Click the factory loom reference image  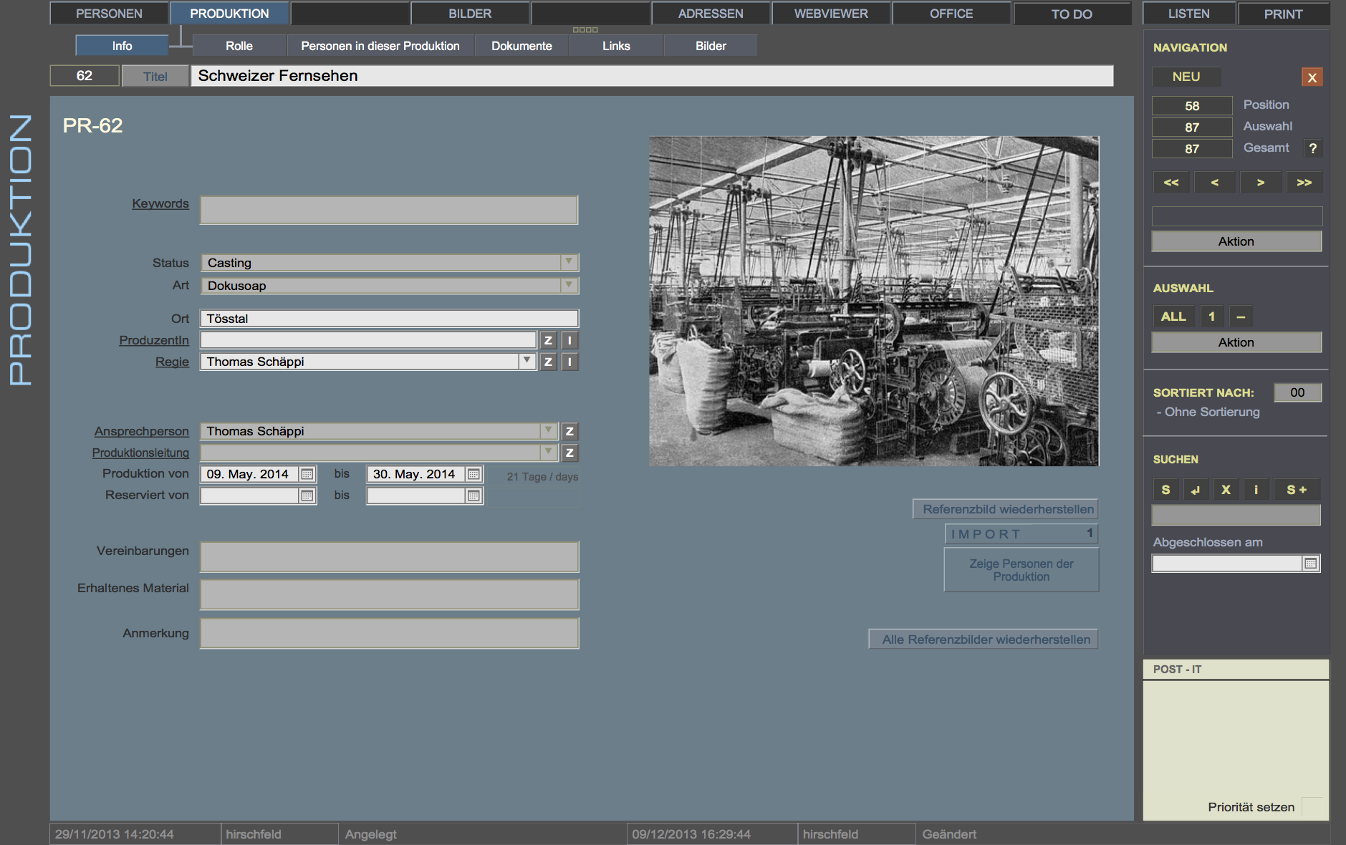(x=874, y=301)
